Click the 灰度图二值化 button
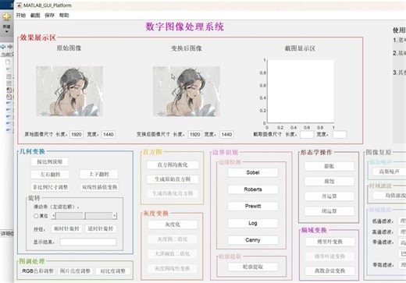Screen dimensions: 406x283 coord(173,239)
